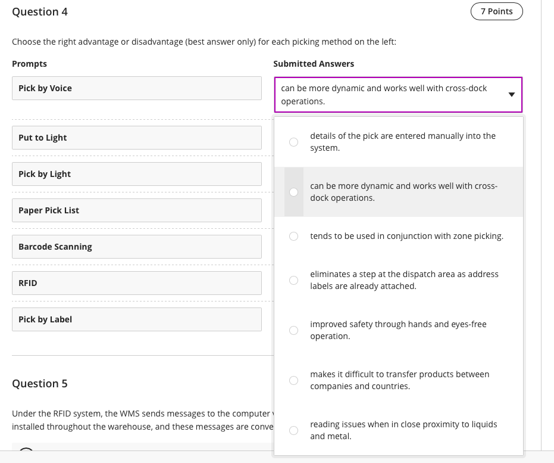Click the Question 5 heading
Screen dimensions: 554x463
(x=39, y=384)
